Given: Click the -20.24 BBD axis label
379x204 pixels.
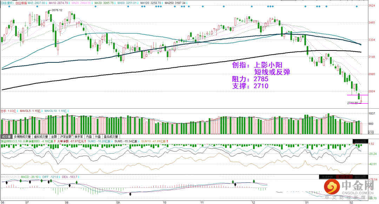Looking at the screenshot, I should [373, 154].
